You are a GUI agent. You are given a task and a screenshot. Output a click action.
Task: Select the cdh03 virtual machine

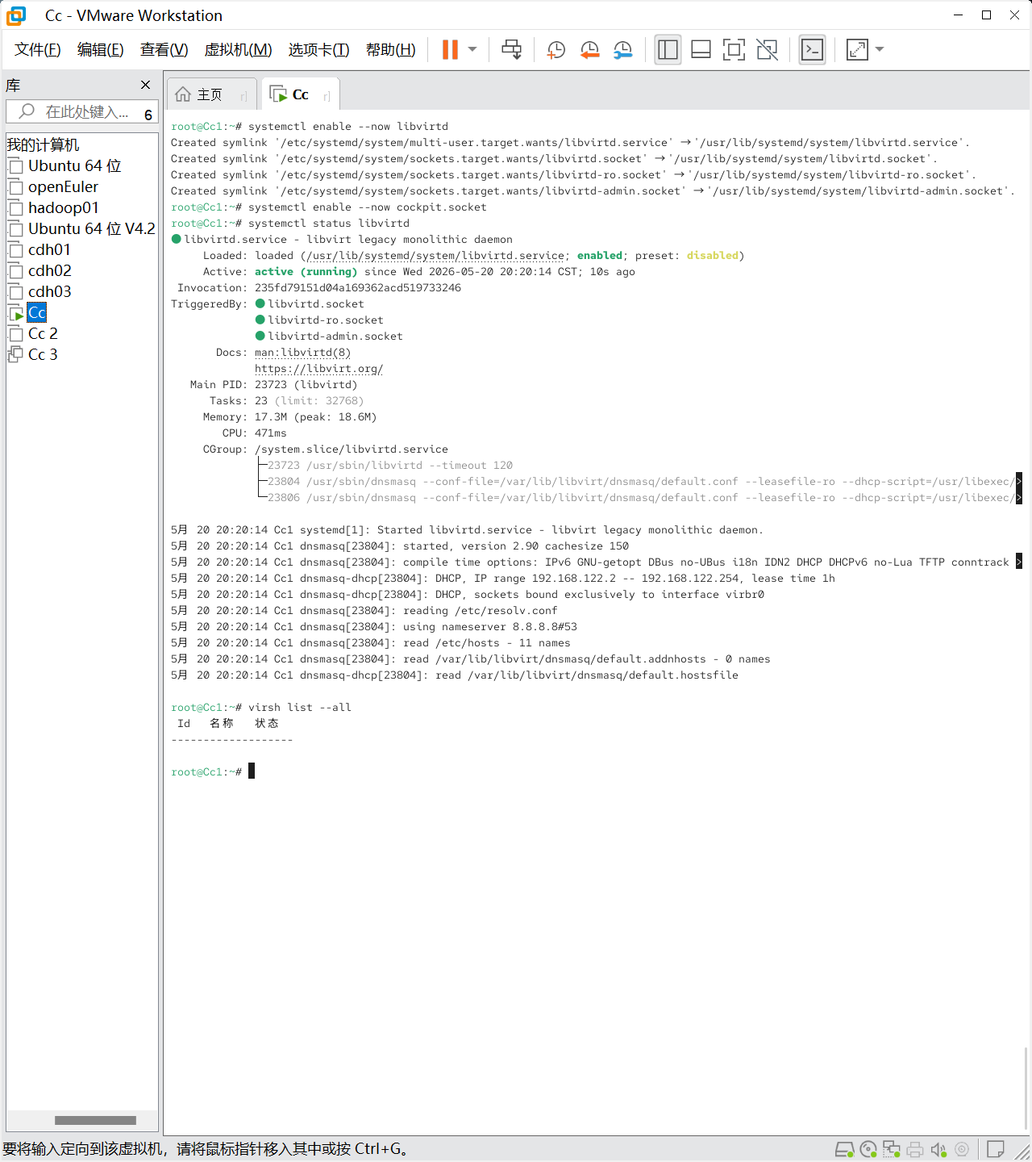click(49, 291)
